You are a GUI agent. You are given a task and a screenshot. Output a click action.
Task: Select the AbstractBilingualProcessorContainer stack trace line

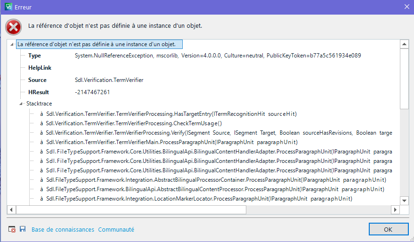213,180
